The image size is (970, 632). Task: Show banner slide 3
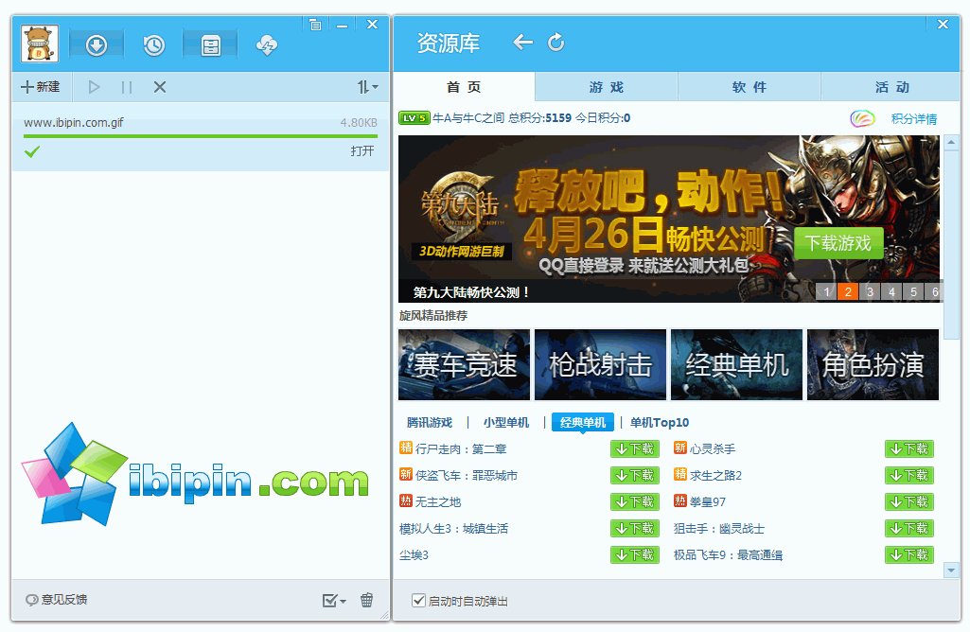(x=870, y=292)
